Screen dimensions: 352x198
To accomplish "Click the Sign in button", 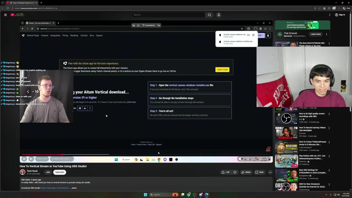I will click(x=340, y=15).
